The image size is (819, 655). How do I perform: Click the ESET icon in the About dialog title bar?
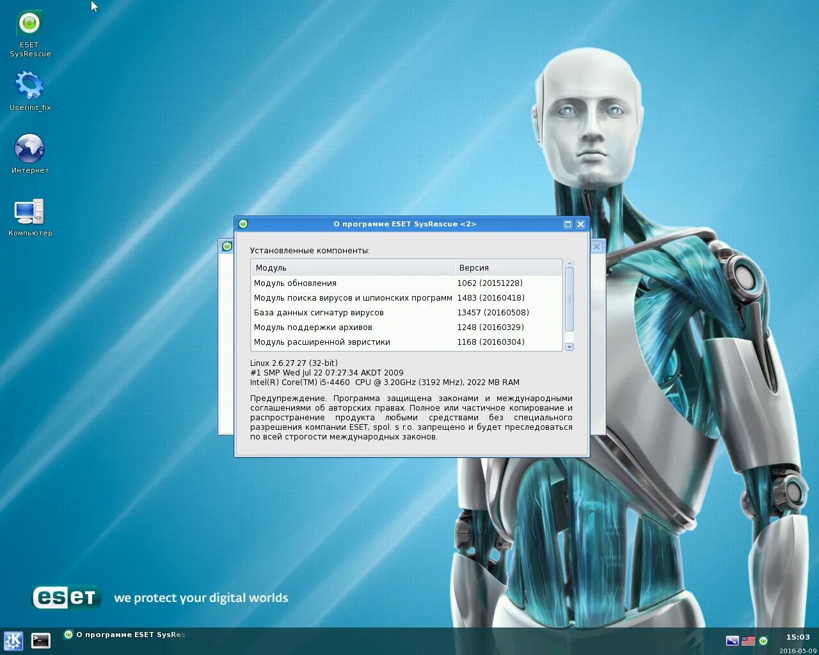point(243,224)
